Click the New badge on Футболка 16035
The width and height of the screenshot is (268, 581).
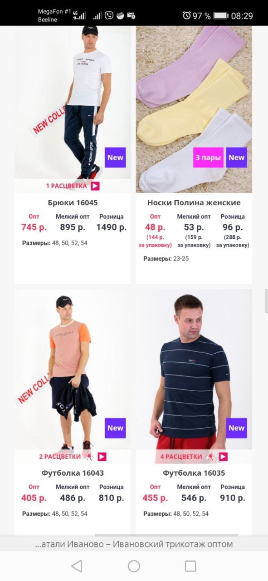tap(237, 428)
